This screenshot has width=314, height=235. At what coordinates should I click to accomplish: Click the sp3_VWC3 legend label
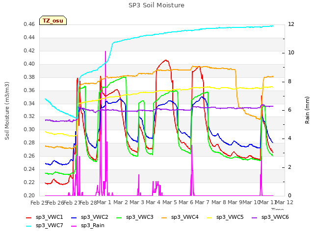[139, 217]
